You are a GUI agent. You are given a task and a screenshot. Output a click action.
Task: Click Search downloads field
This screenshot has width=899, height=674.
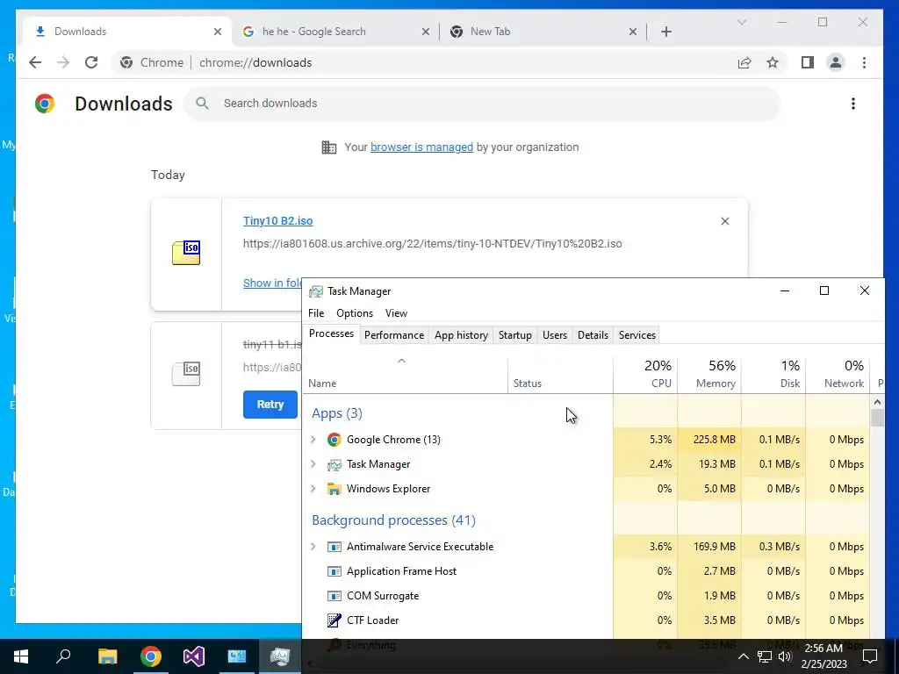pyautogui.click(x=482, y=104)
